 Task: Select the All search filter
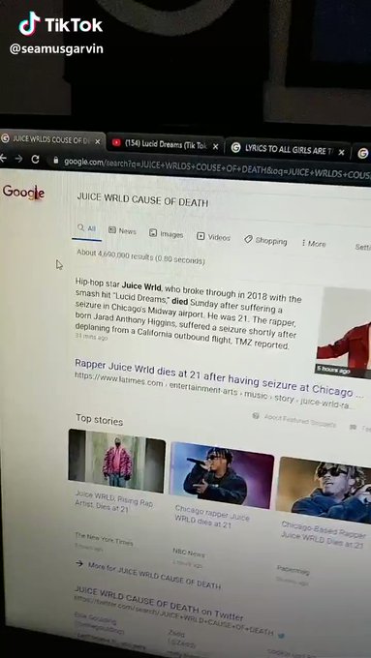[86, 228]
